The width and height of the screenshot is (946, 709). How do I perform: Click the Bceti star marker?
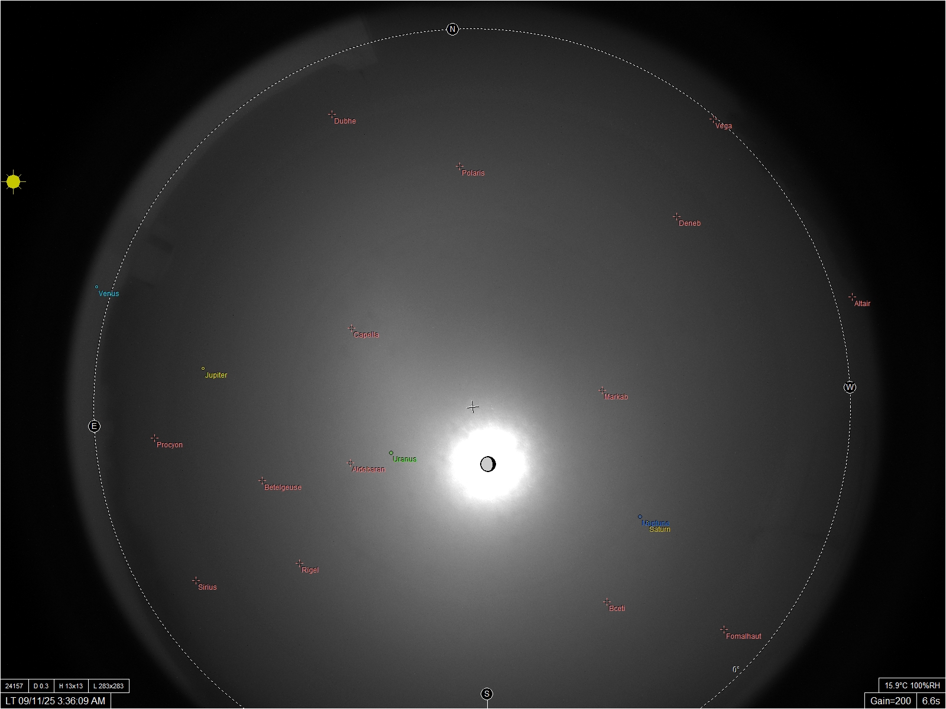tap(607, 602)
